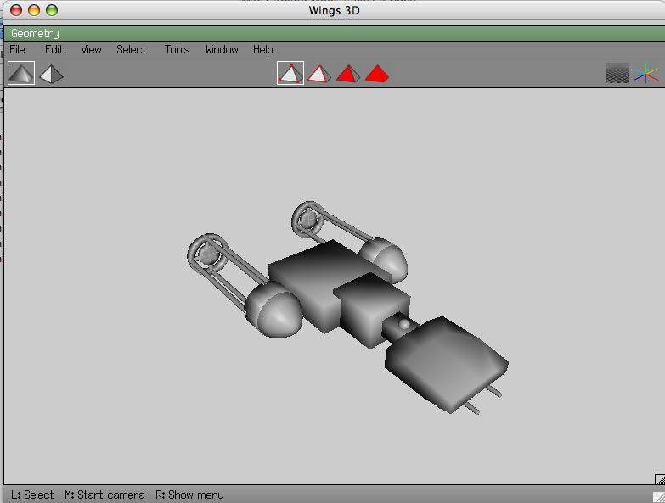Click the resize handle of Geometry viewport
The image size is (665, 503).
coord(659,480)
